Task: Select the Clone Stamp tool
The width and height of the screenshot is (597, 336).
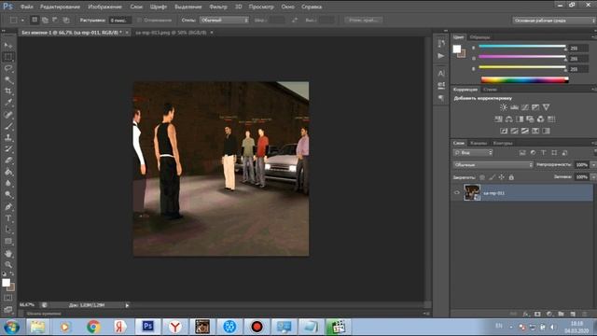Action: [8, 137]
